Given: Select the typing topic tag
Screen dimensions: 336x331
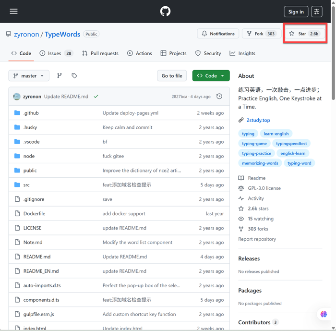Looking at the screenshot, I should coord(248,134).
